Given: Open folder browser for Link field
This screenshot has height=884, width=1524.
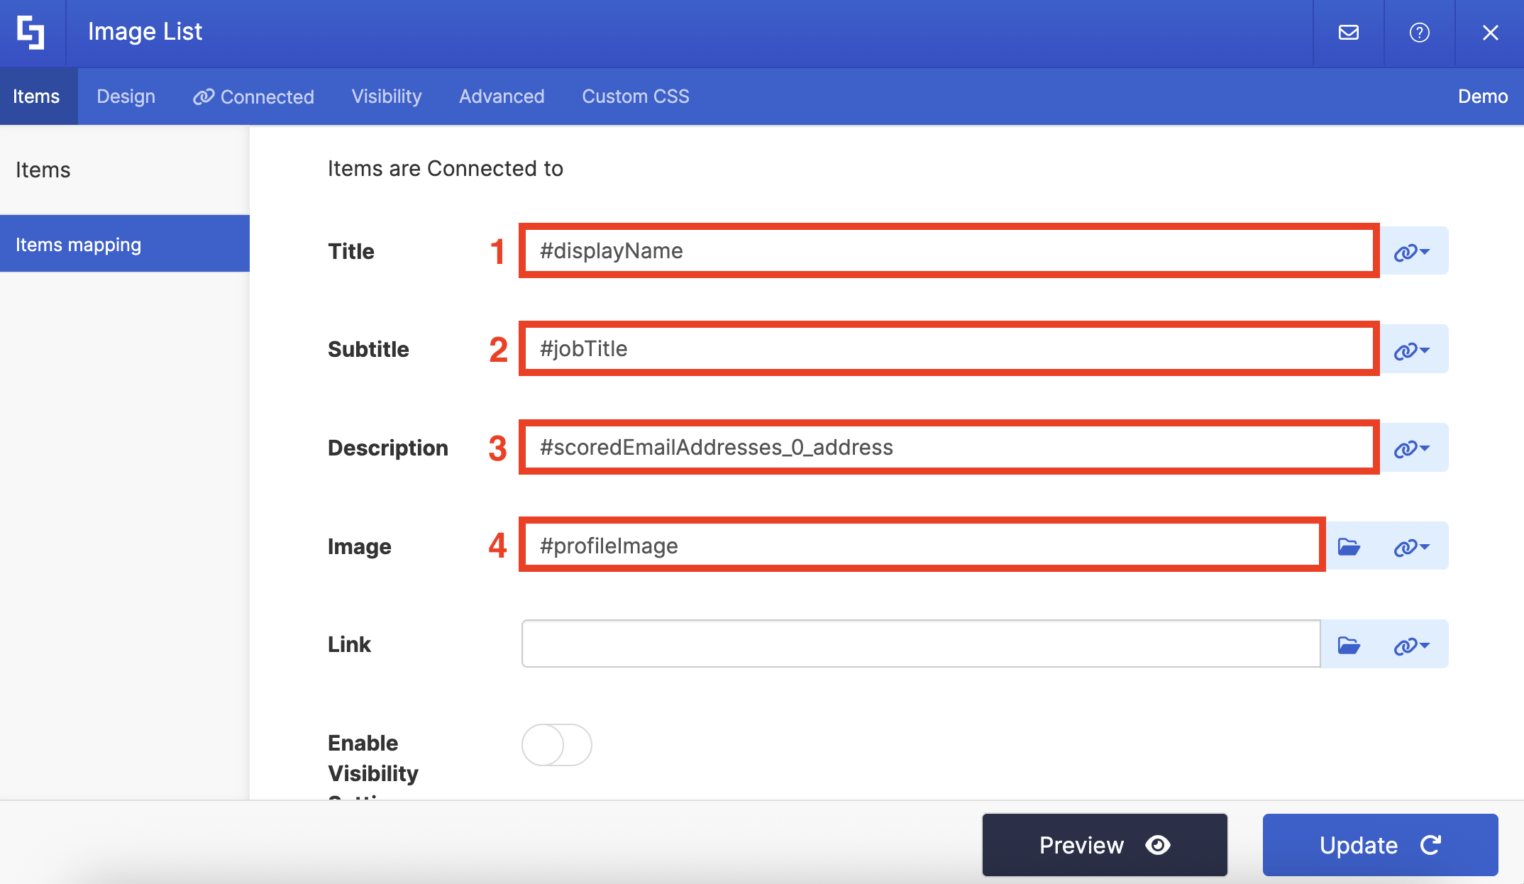Looking at the screenshot, I should [x=1348, y=645].
